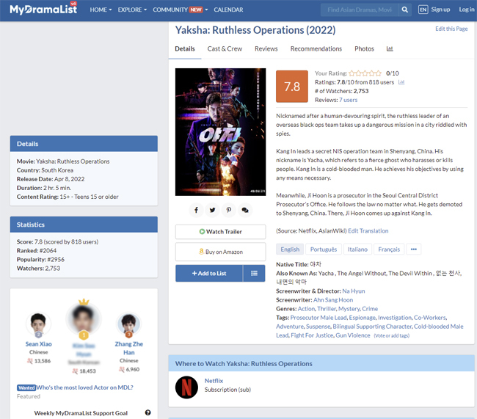Click the search magnifier icon

[404, 10]
